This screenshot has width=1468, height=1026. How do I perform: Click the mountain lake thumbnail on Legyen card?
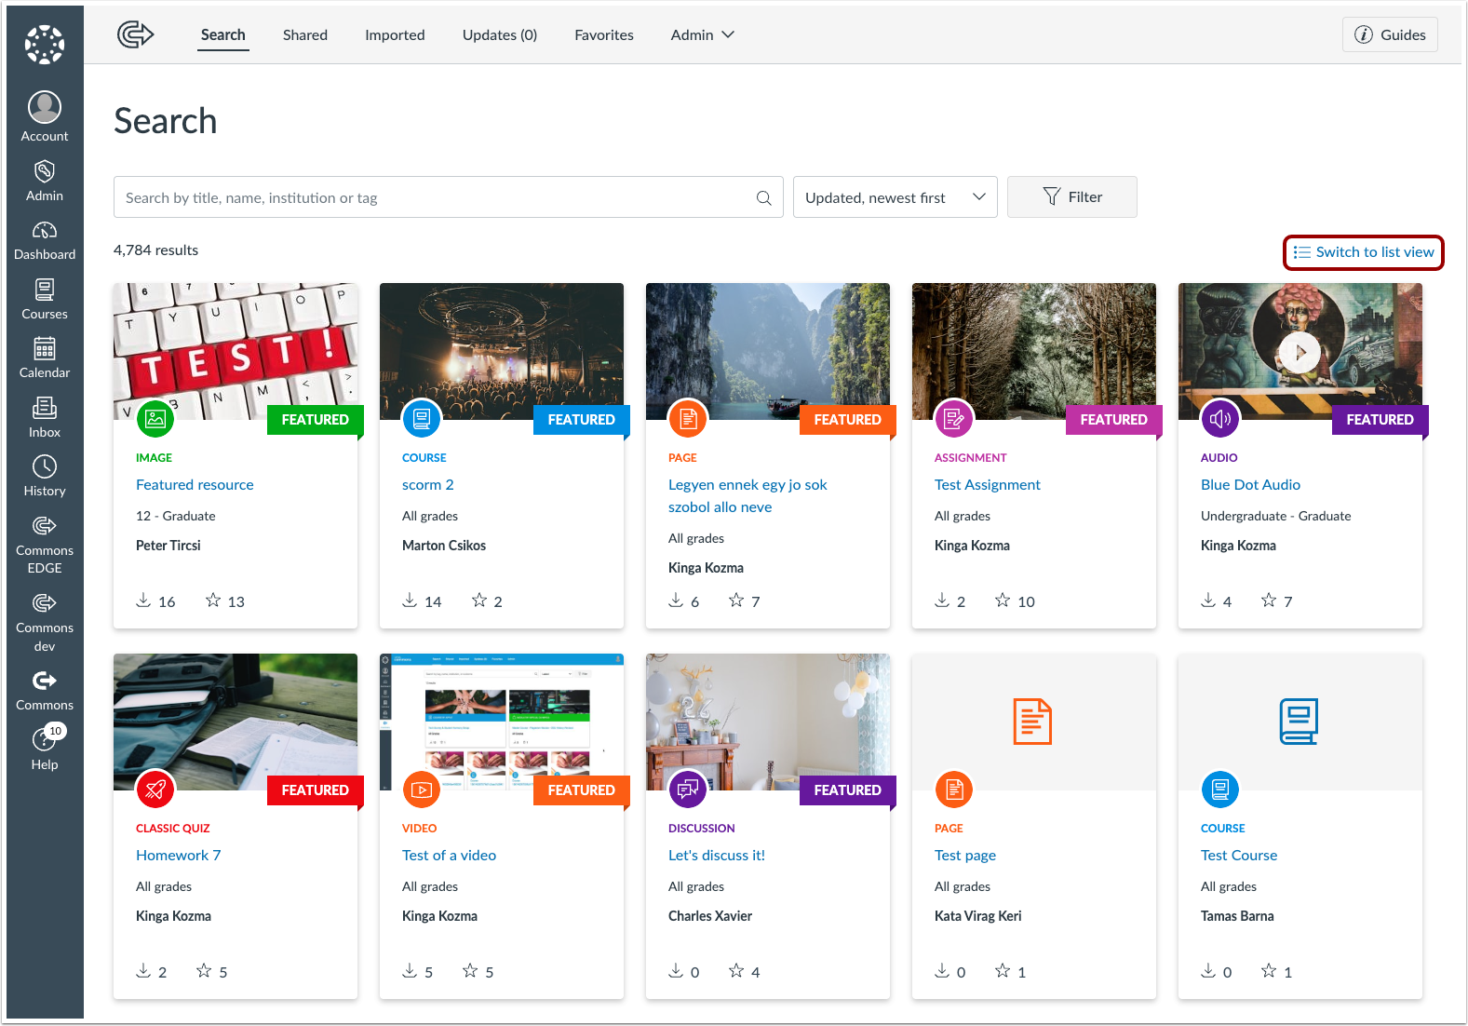[x=768, y=351]
